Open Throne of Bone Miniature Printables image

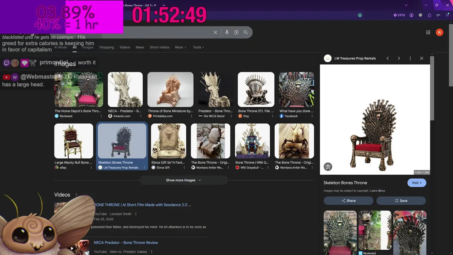click(x=171, y=90)
